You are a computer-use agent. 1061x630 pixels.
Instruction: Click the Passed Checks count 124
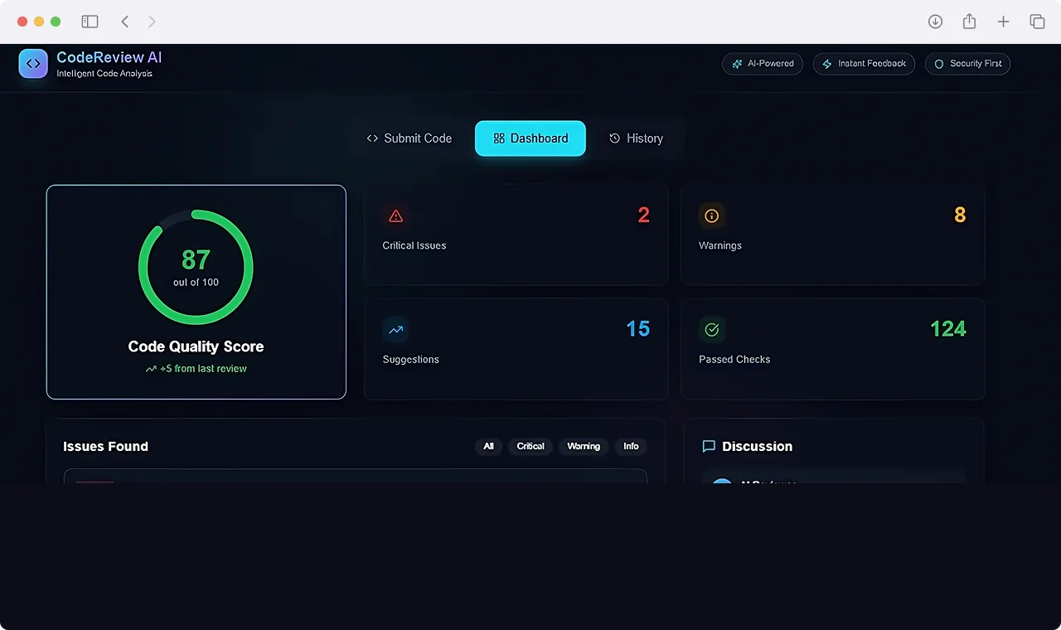[948, 329]
